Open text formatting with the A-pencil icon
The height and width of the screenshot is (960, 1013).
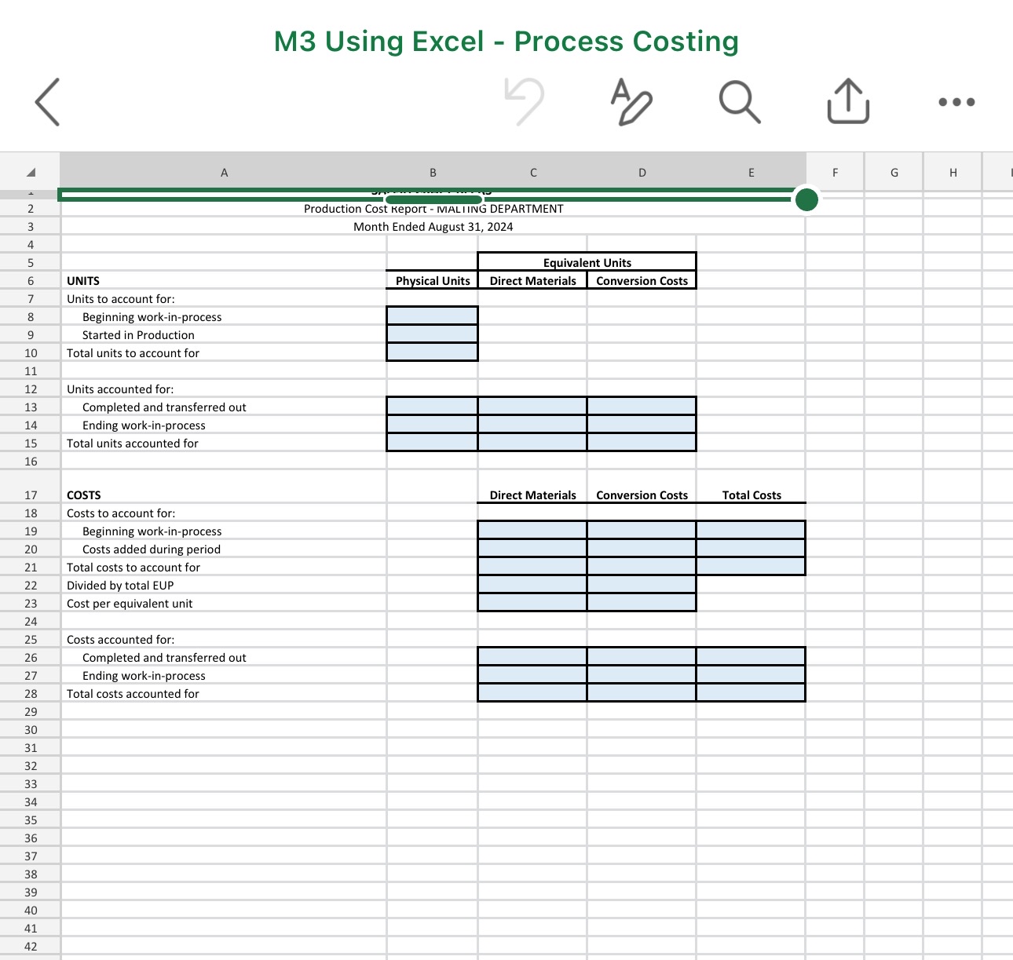[632, 101]
